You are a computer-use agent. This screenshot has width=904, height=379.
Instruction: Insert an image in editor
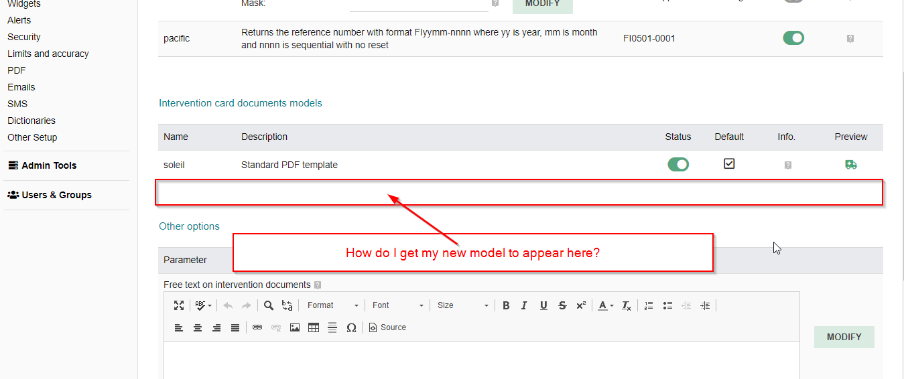click(x=295, y=327)
